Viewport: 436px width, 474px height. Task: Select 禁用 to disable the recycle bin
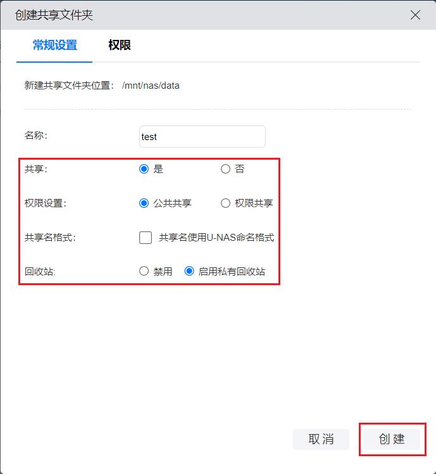[x=144, y=271]
